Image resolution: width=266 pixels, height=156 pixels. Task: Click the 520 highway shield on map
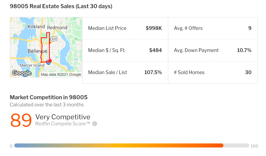[54, 39]
